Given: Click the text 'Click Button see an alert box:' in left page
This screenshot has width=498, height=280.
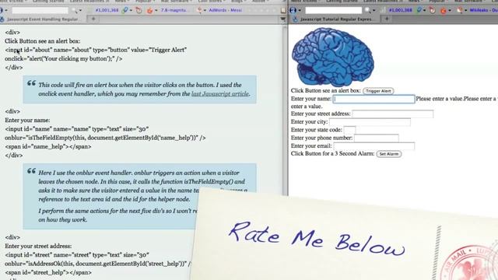Looking at the screenshot, I should click(43, 41).
